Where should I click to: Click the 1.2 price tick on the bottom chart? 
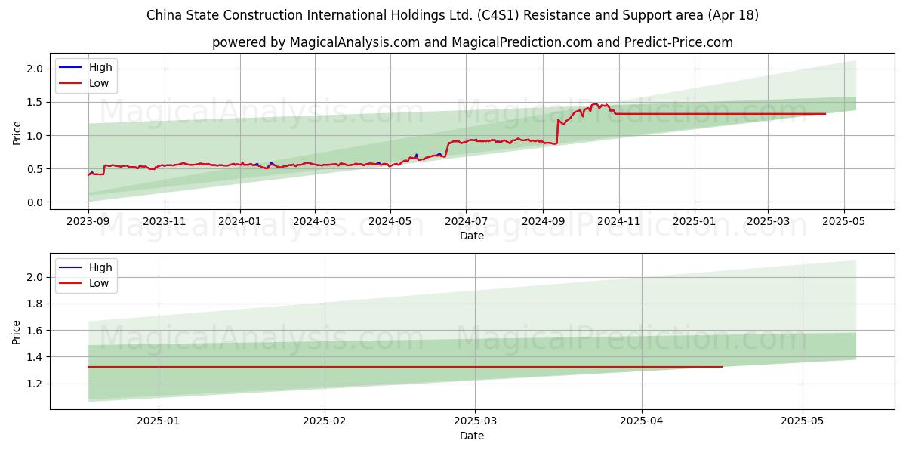pyautogui.click(x=36, y=384)
